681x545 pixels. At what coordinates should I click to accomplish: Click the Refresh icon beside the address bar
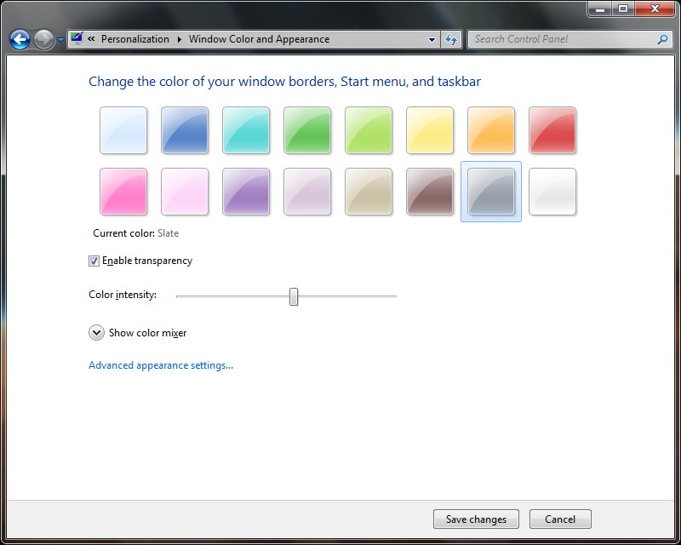pos(451,39)
